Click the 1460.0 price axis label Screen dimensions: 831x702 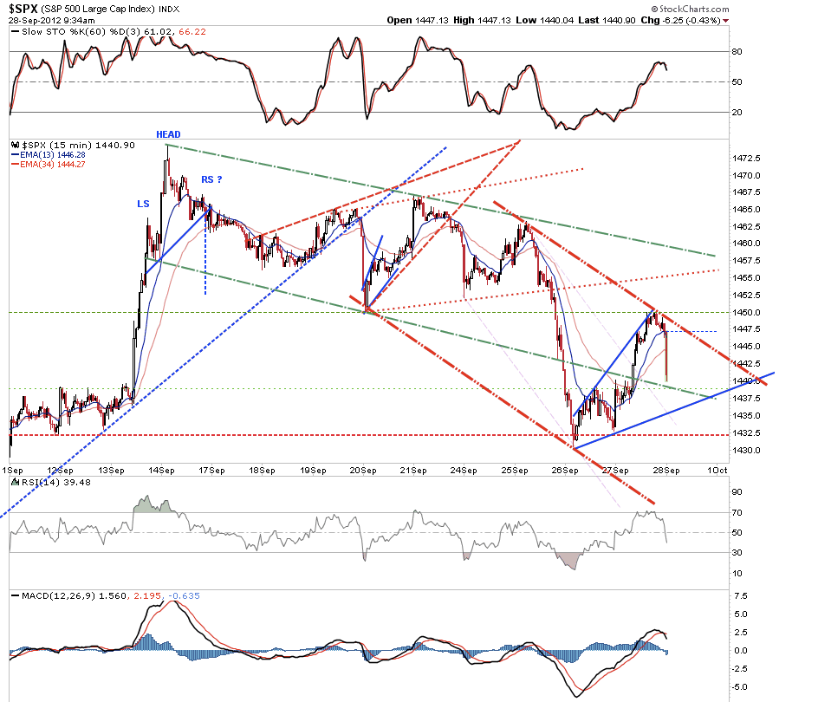[746, 244]
